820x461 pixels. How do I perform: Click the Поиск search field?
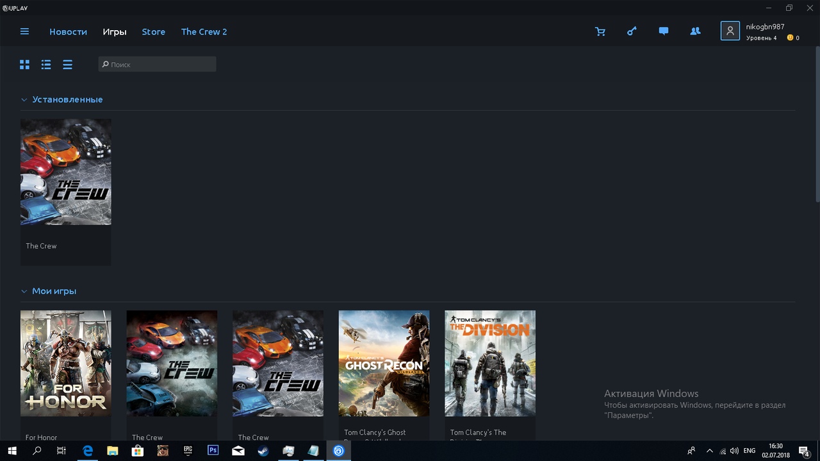157,64
